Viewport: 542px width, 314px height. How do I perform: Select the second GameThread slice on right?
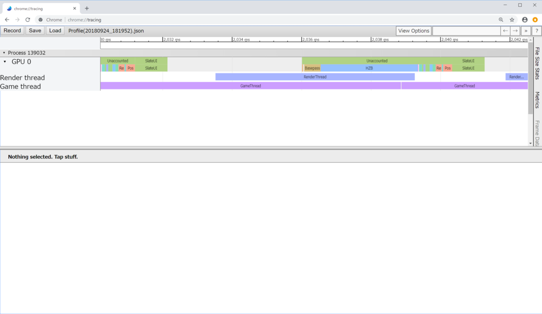point(465,86)
